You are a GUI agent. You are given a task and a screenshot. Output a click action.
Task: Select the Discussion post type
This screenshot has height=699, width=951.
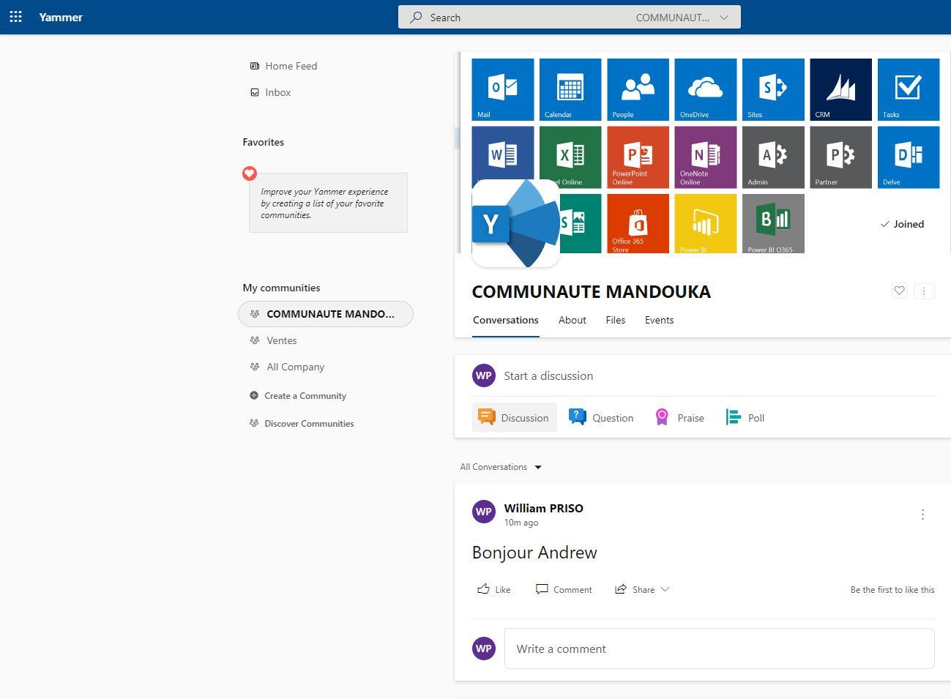[x=515, y=417]
